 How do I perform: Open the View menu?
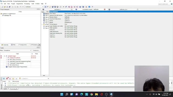tap(8, 4)
